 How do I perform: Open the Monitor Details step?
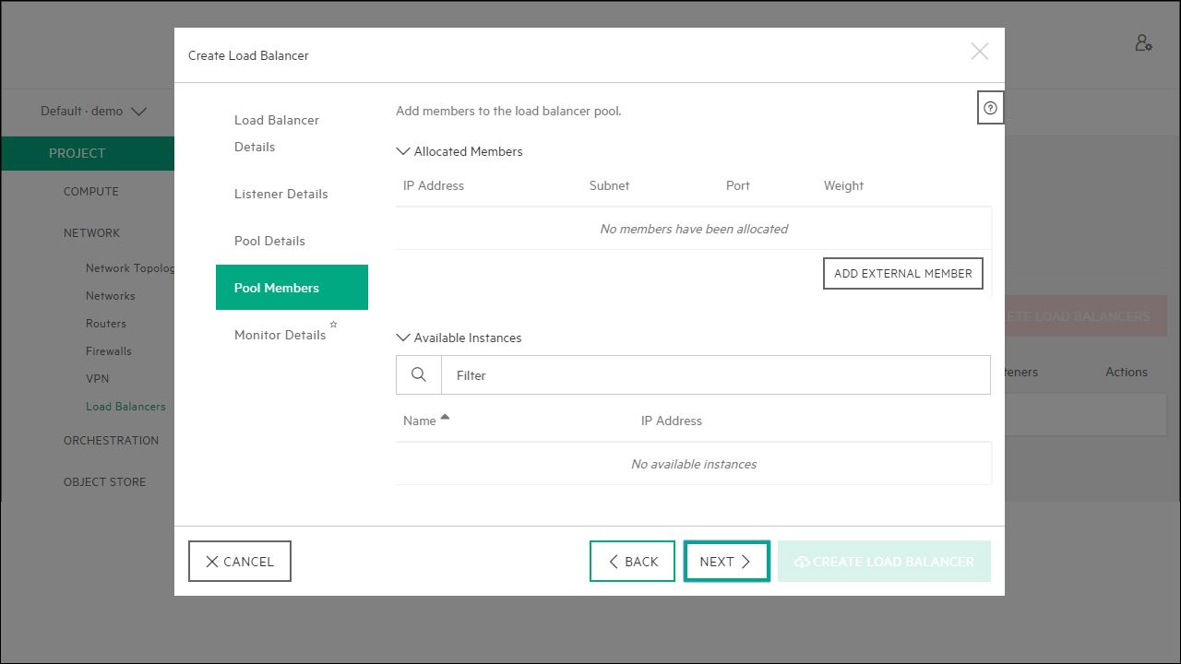point(280,335)
